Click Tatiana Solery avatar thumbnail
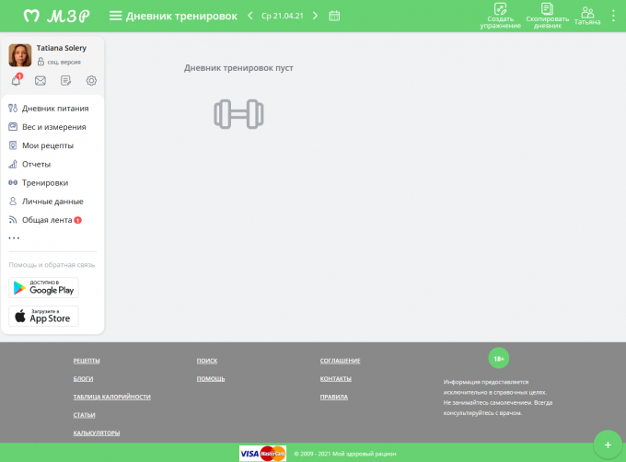The image size is (626, 462). click(20, 54)
